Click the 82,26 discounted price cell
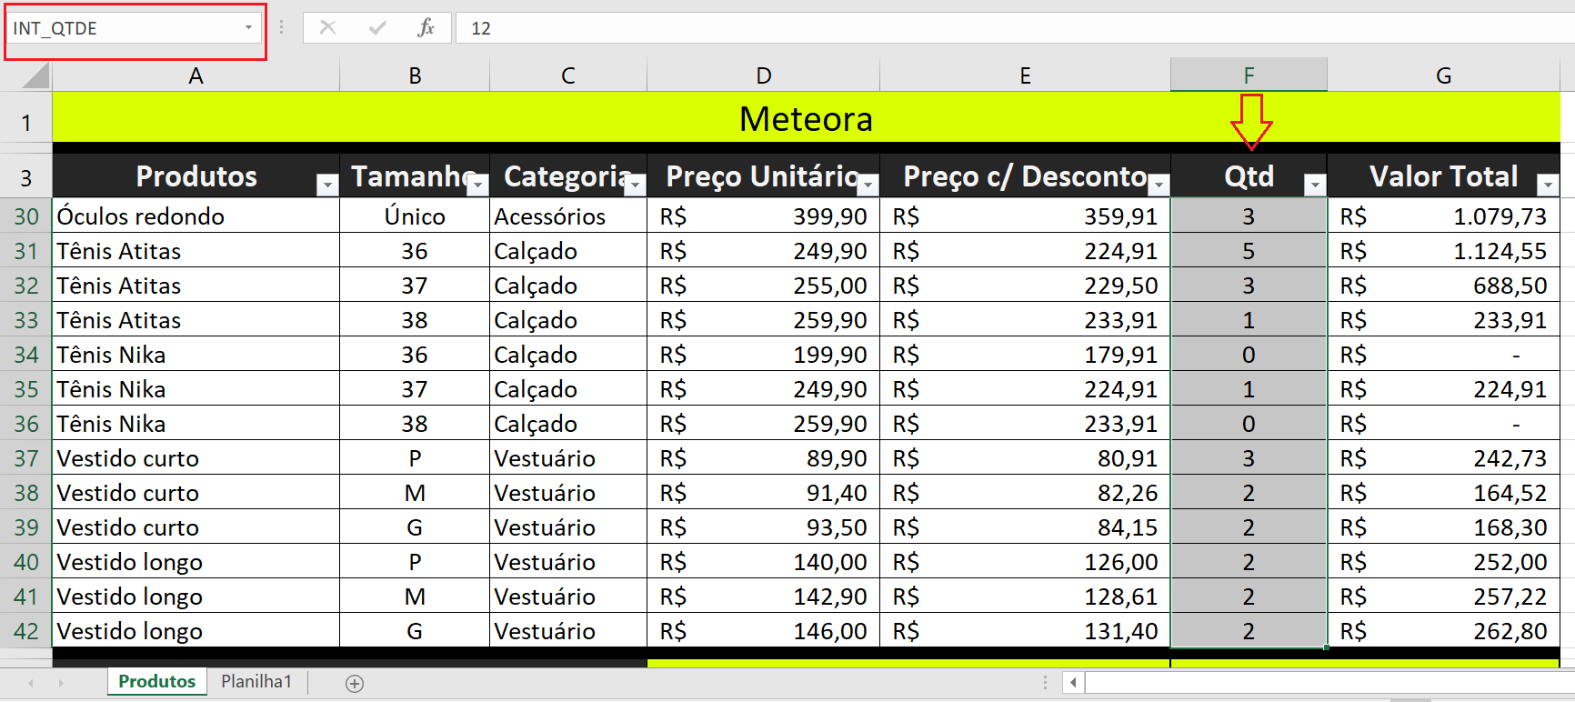 (x=1025, y=493)
